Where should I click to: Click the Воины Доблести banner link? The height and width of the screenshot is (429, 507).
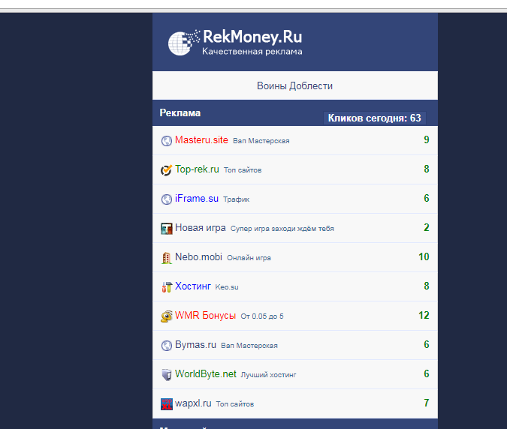pyautogui.click(x=294, y=86)
